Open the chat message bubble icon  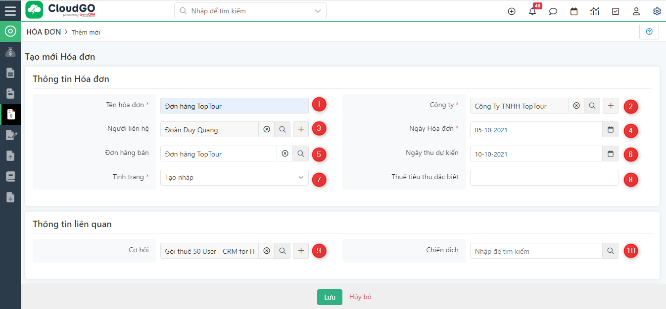[x=553, y=11]
